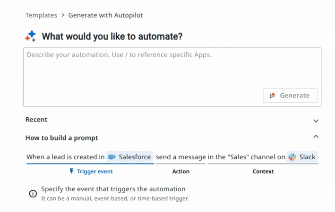Image resolution: width=335 pixels, height=212 pixels.
Task: Click the Salesforce app chip
Action: (x=129, y=157)
